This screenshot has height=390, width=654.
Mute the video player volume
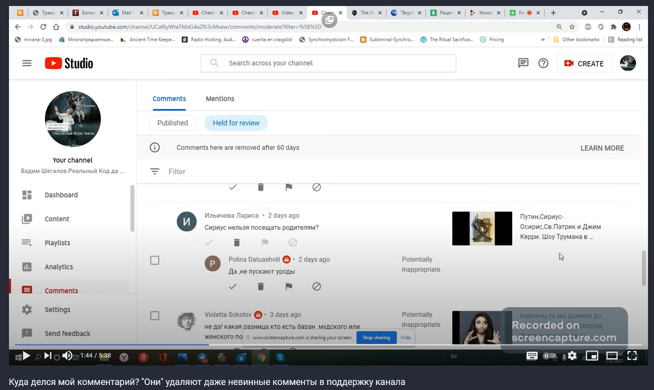[67, 356]
